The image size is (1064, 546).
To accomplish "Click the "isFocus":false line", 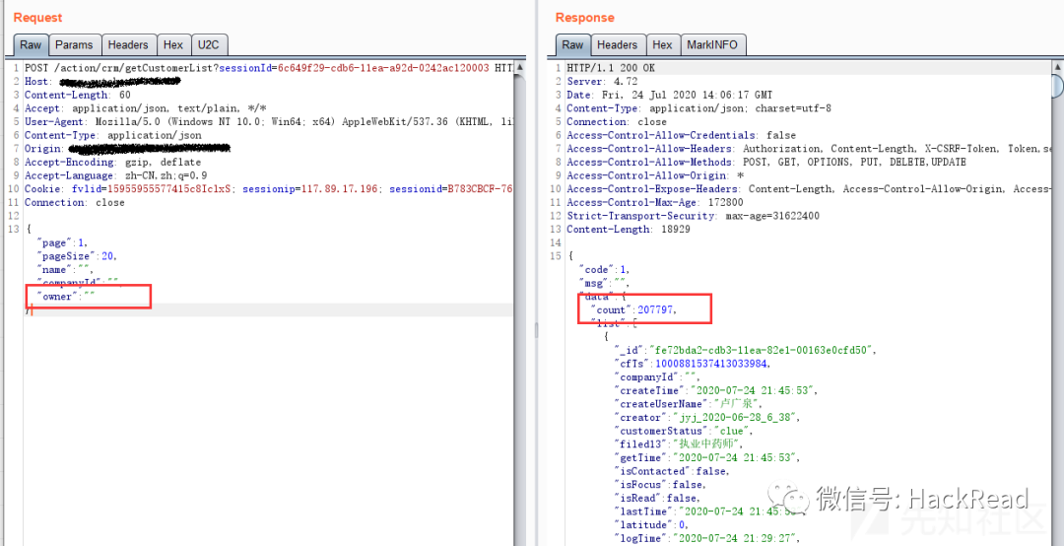I will pyautogui.click(x=660, y=485).
